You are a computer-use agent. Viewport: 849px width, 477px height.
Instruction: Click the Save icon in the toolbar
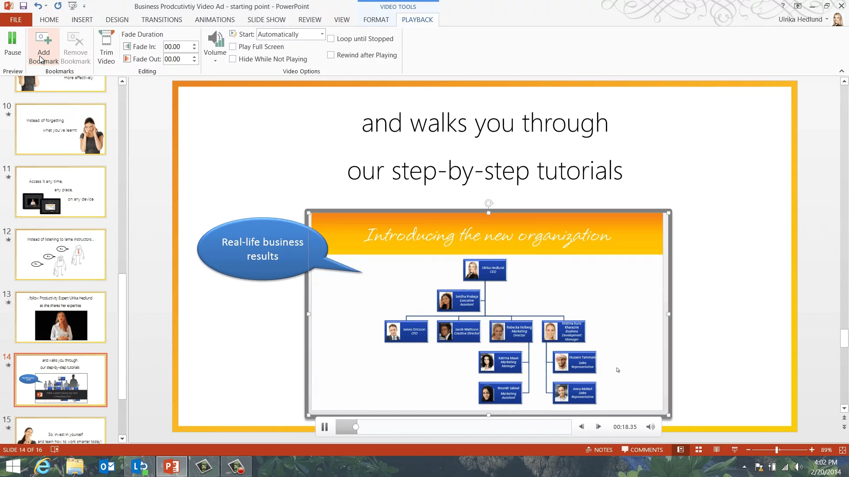point(23,6)
